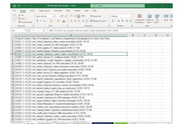
Task: Open Customize Quick Access Toolbar dropdown
Action: point(30,6)
